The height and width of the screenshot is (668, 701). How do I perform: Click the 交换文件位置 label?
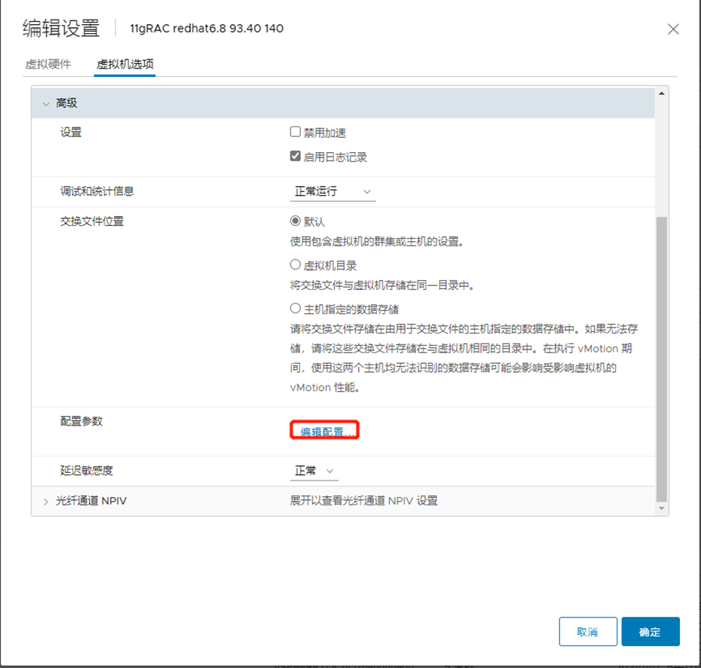(x=92, y=221)
